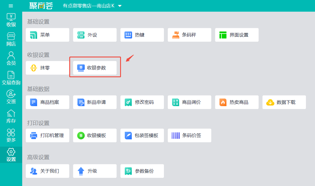Open the 库存 inventory sidebar icon
Screen dimensions: 315x186
coord(11,116)
